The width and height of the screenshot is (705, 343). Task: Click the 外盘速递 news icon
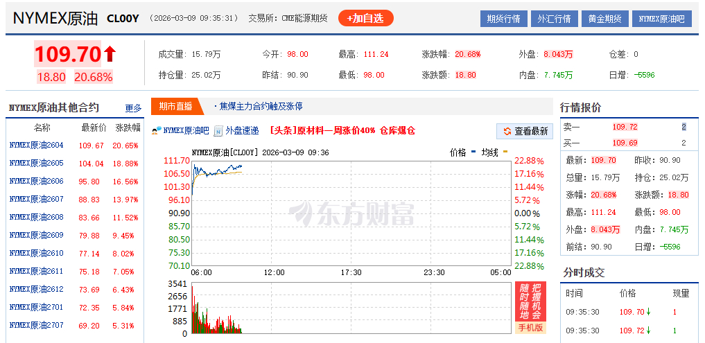[218, 131]
